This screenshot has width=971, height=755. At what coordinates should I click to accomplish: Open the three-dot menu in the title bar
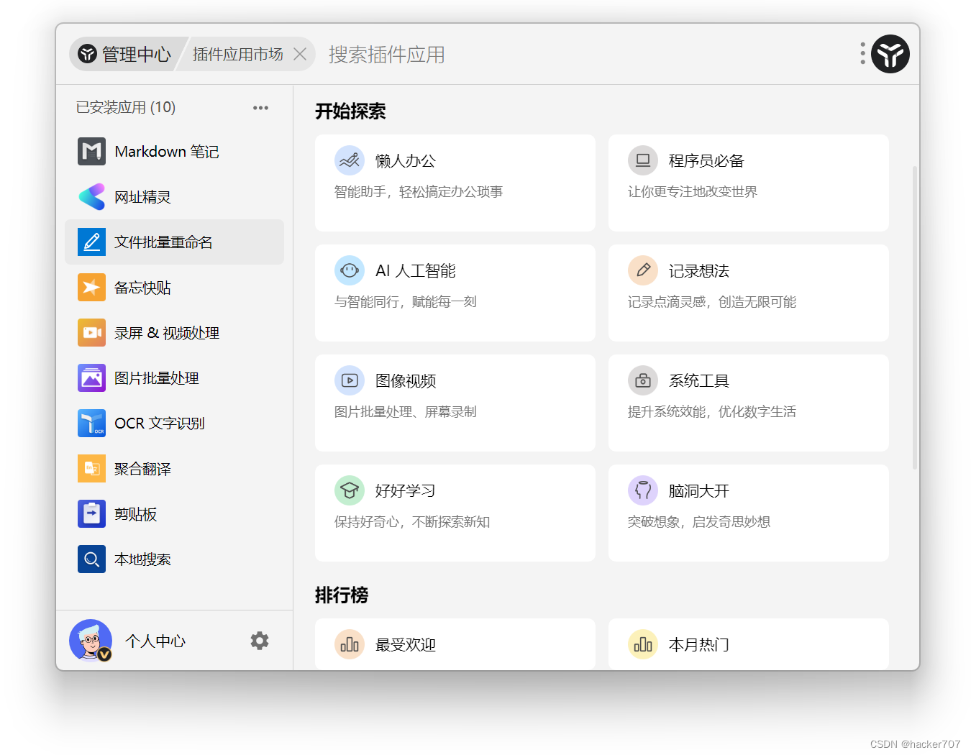tap(862, 54)
